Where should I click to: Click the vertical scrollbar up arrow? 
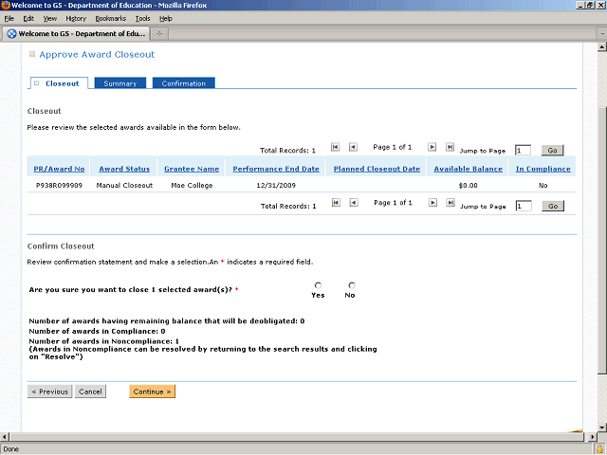(x=601, y=47)
